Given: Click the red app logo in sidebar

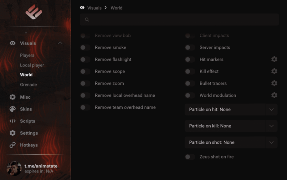Looking at the screenshot, I should click(x=34, y=12).
